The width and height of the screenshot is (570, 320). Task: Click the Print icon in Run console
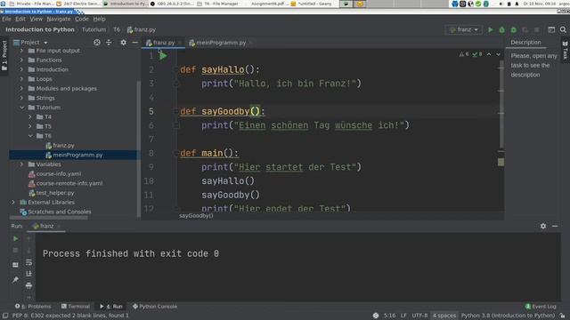point(28,285)
